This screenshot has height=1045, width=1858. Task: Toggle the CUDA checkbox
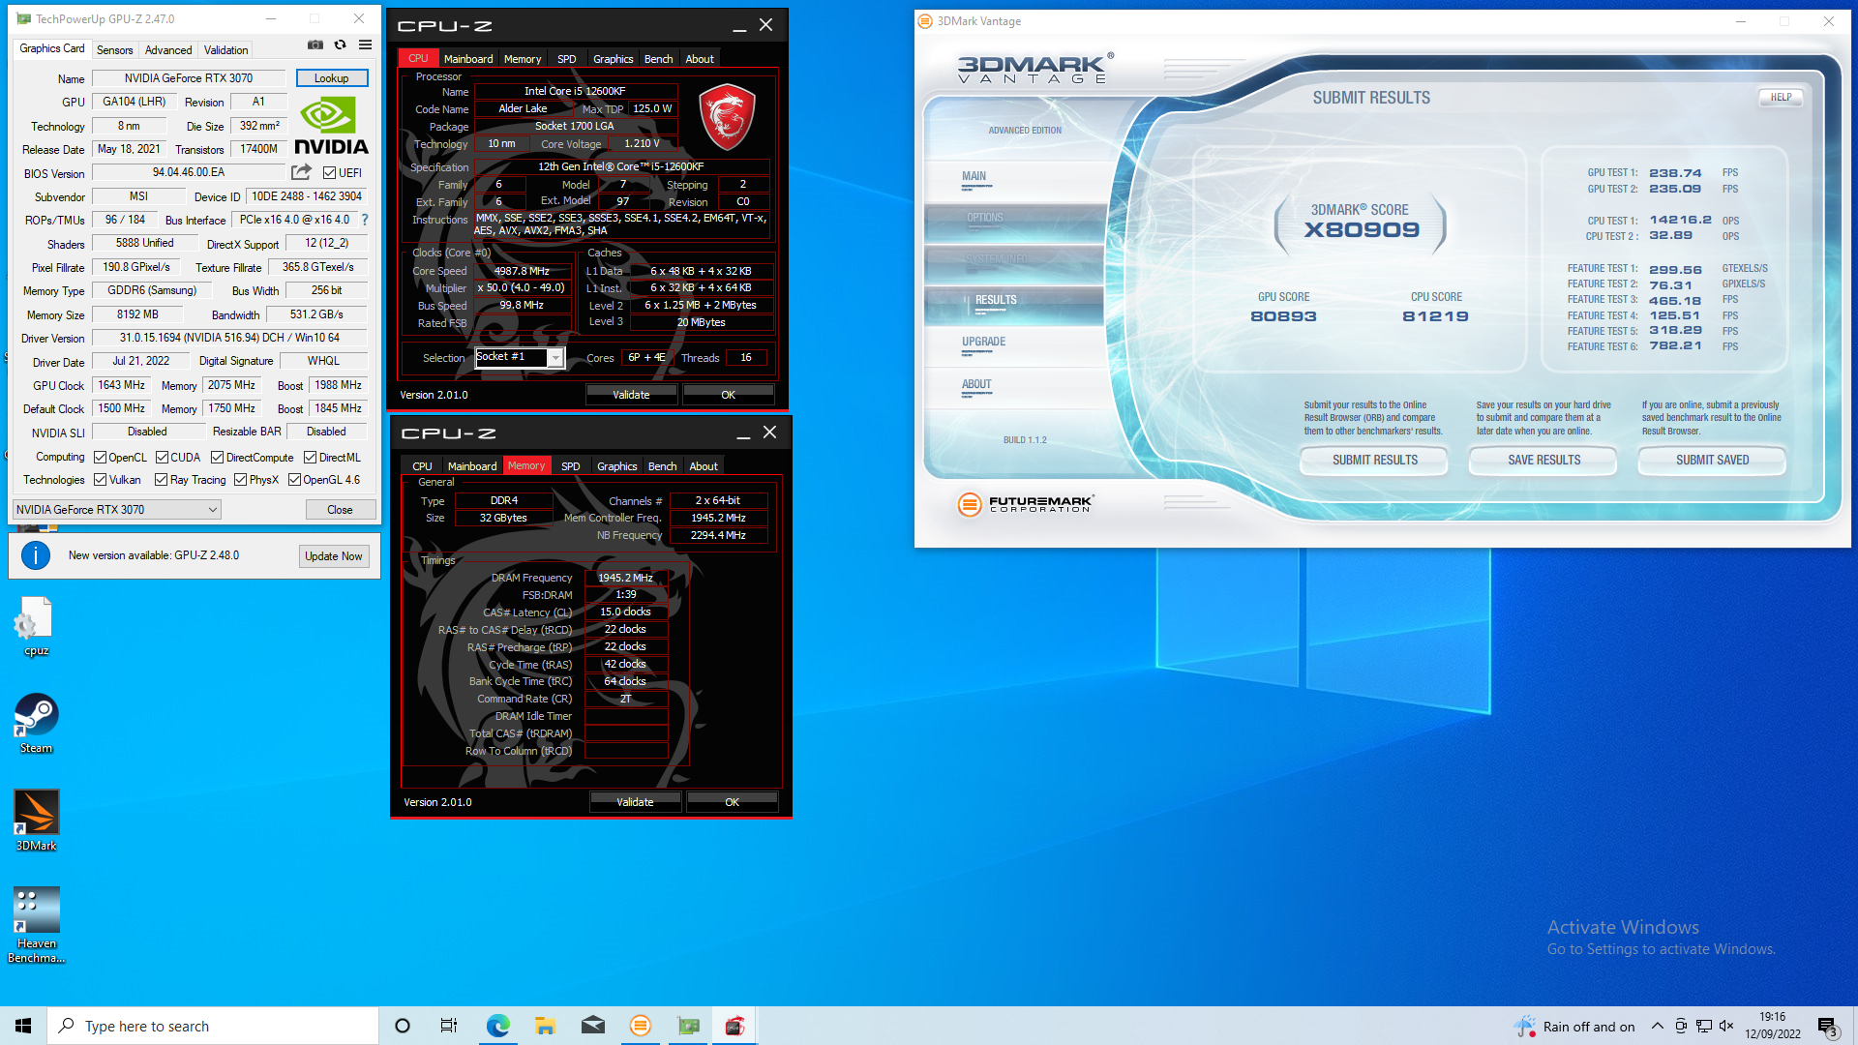(x=162, y=457)
